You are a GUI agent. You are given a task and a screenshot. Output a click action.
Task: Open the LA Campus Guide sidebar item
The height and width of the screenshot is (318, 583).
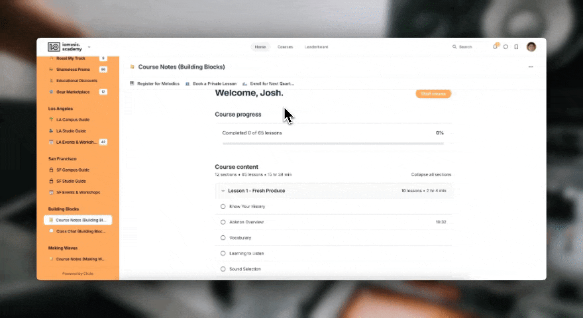coord(73,120)
